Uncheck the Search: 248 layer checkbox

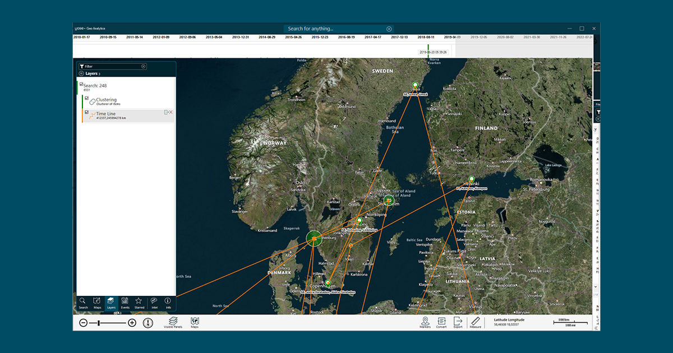[x=82, y=84]
